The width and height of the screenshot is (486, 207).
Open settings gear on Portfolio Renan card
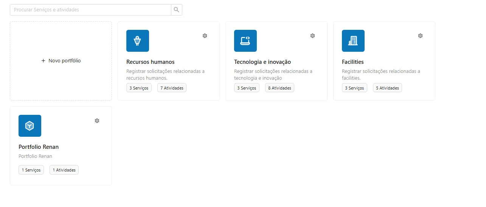click(x=97, y=121)
